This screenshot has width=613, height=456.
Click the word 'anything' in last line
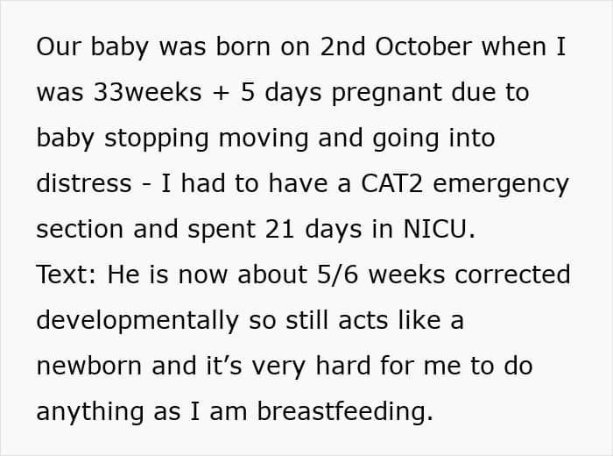[x=91, y=412]
